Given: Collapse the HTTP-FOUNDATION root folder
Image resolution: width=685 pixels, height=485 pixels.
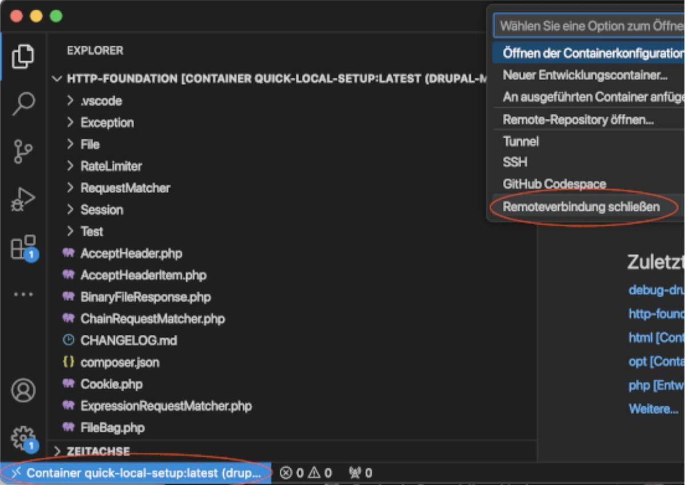Looking at the screenshot, I should pos(57,79).
